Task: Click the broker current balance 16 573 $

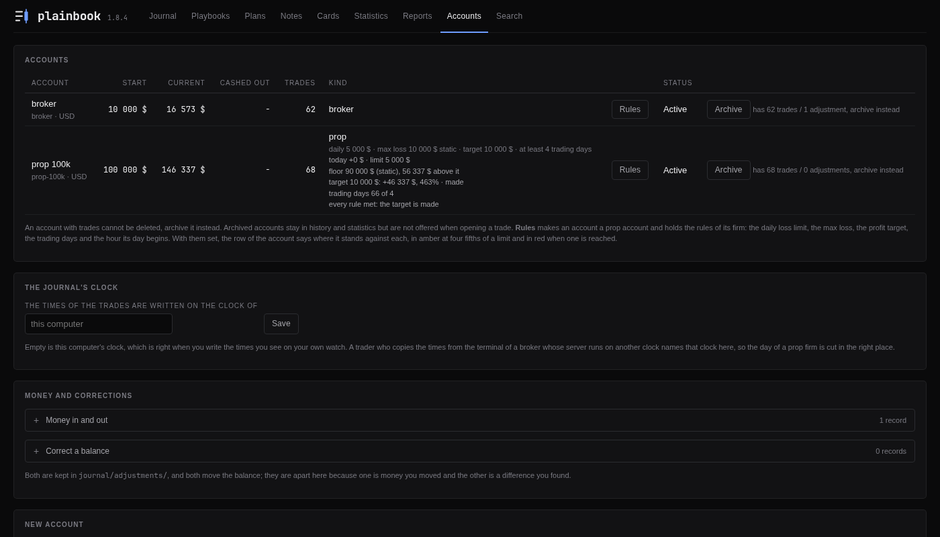Action: click(x=186, y=109)
